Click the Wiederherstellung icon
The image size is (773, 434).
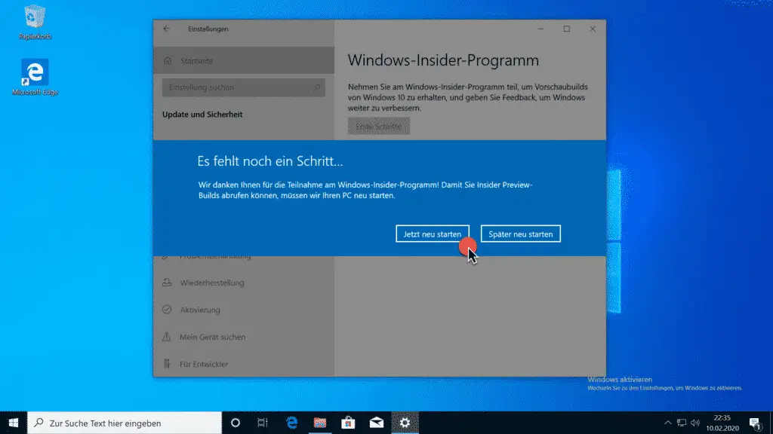pos(167,283)
